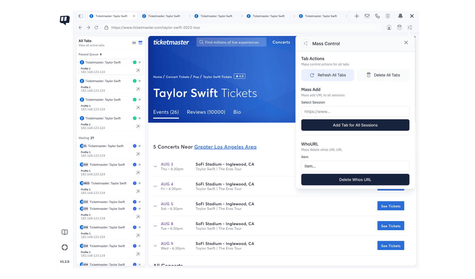Click green check on last Passed Queue tab
Screen dimensions: 475x279
135,118
